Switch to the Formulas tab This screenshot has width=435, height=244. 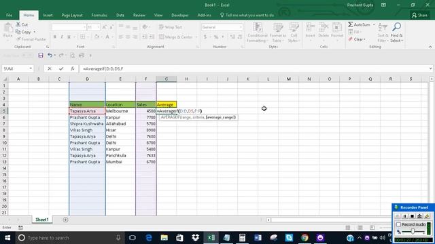pos(99,15)
